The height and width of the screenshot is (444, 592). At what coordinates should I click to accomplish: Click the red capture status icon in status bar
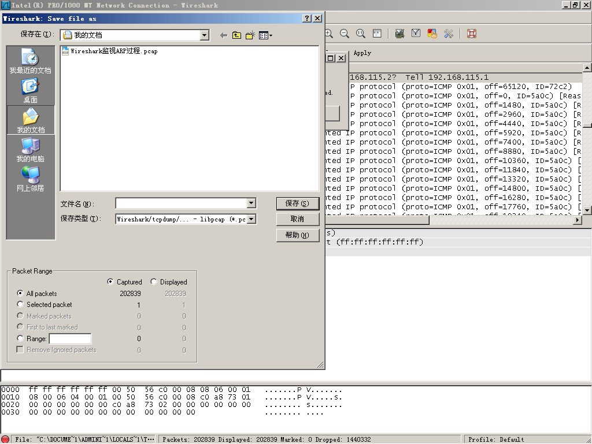pos(5,439)
